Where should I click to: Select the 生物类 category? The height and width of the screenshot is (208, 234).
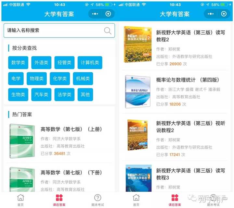[x=18, y=95]
